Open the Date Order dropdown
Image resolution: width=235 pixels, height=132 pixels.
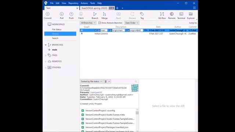(x=131, y=23)
